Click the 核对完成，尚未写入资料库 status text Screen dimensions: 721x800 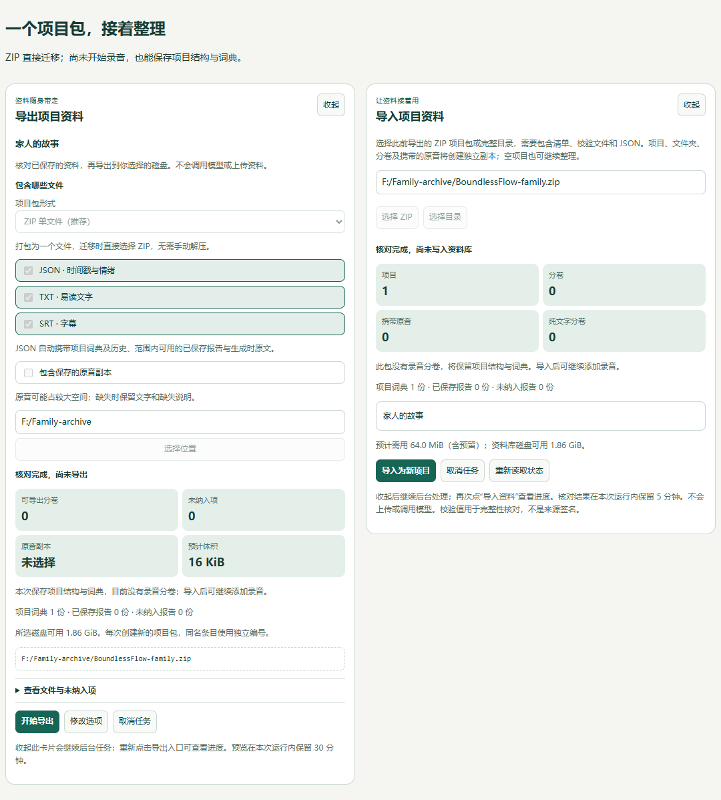pos(424,250)
